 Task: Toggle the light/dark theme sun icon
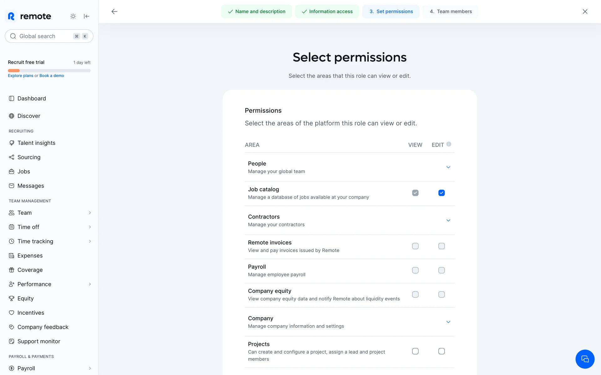tap(73, 16)
